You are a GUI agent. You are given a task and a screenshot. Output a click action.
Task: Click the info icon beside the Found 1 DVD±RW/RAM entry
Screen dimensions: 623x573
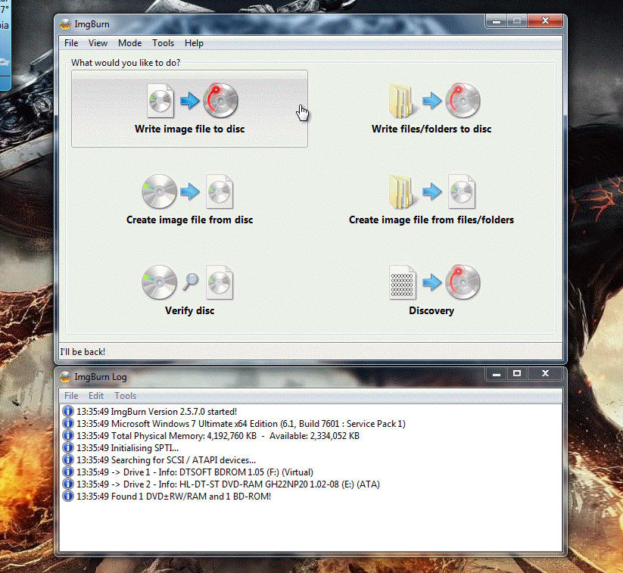[68, 497]
